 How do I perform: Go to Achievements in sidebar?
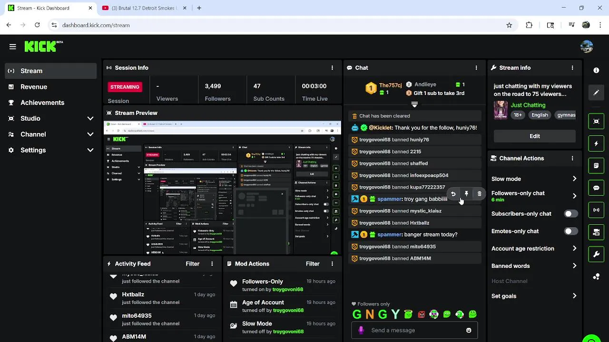click(x=50, y=103)
